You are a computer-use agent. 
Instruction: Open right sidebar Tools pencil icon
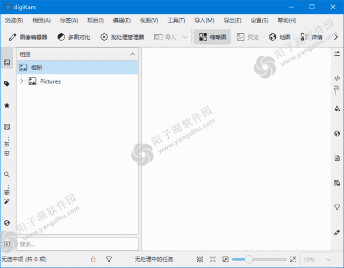pos(337,232)
